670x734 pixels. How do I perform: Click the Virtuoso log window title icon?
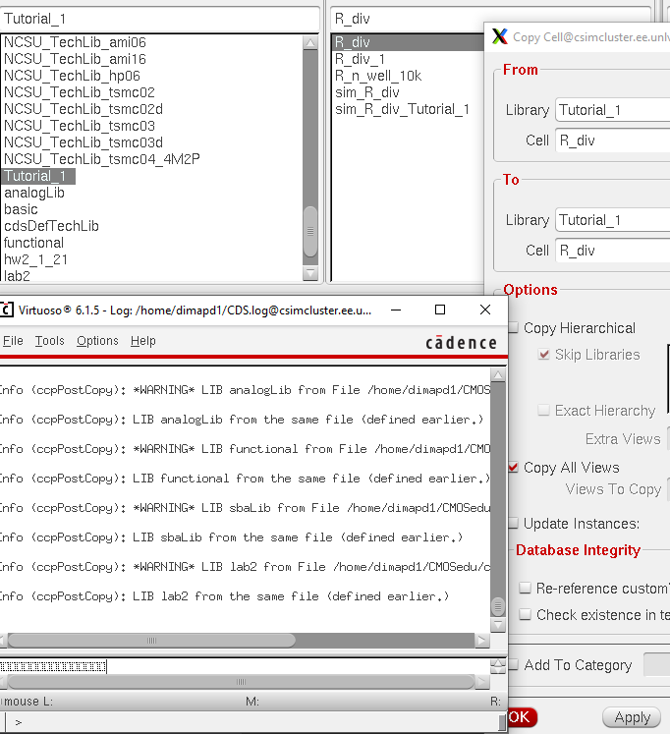point(8,311)
